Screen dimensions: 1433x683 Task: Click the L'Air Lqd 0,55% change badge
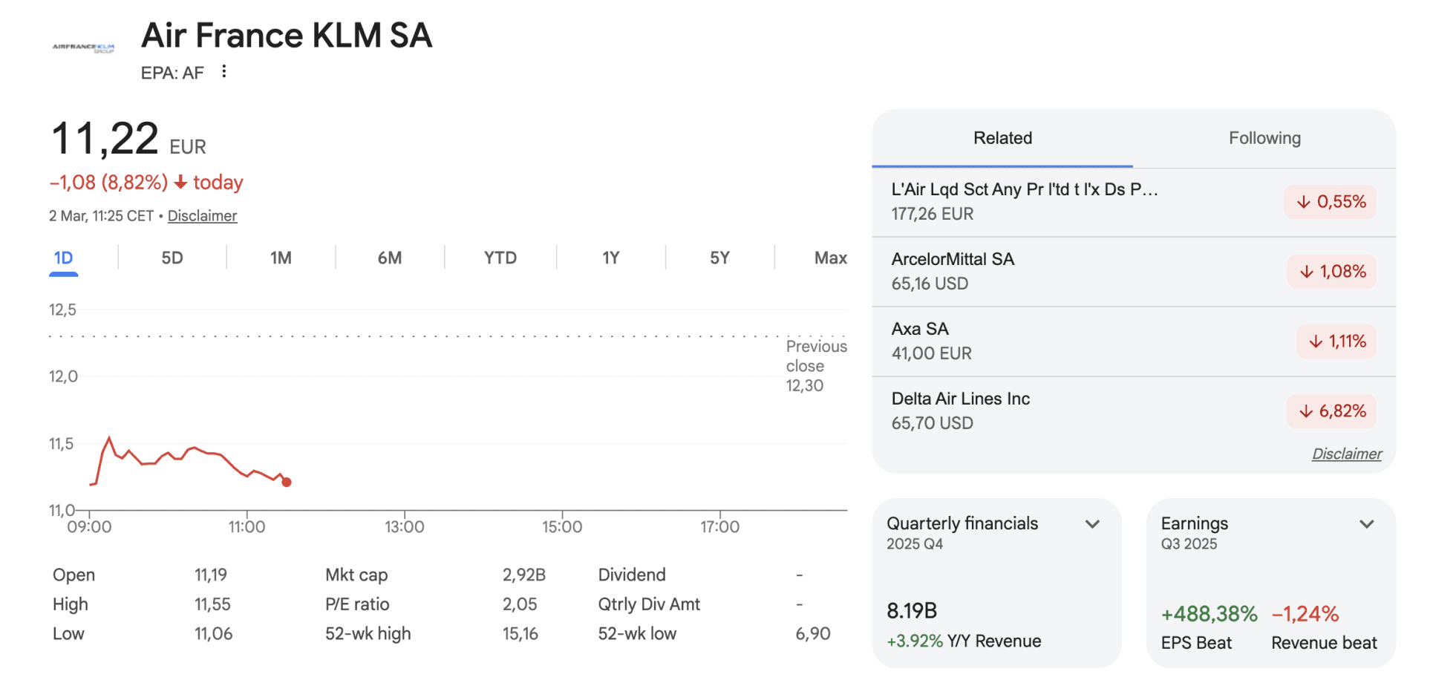1331,202
